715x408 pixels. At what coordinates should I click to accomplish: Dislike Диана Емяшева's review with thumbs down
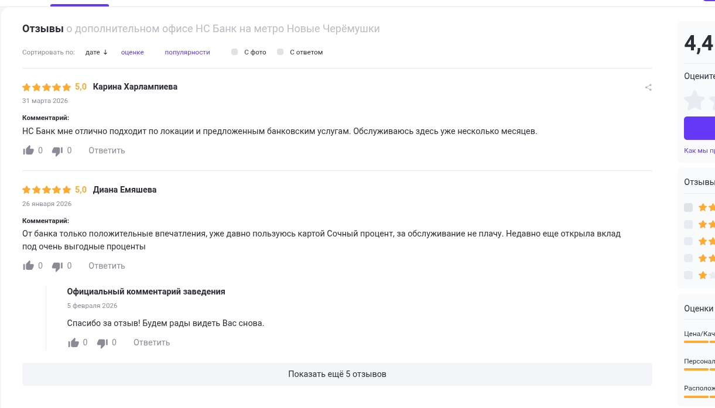click(57, 266)
